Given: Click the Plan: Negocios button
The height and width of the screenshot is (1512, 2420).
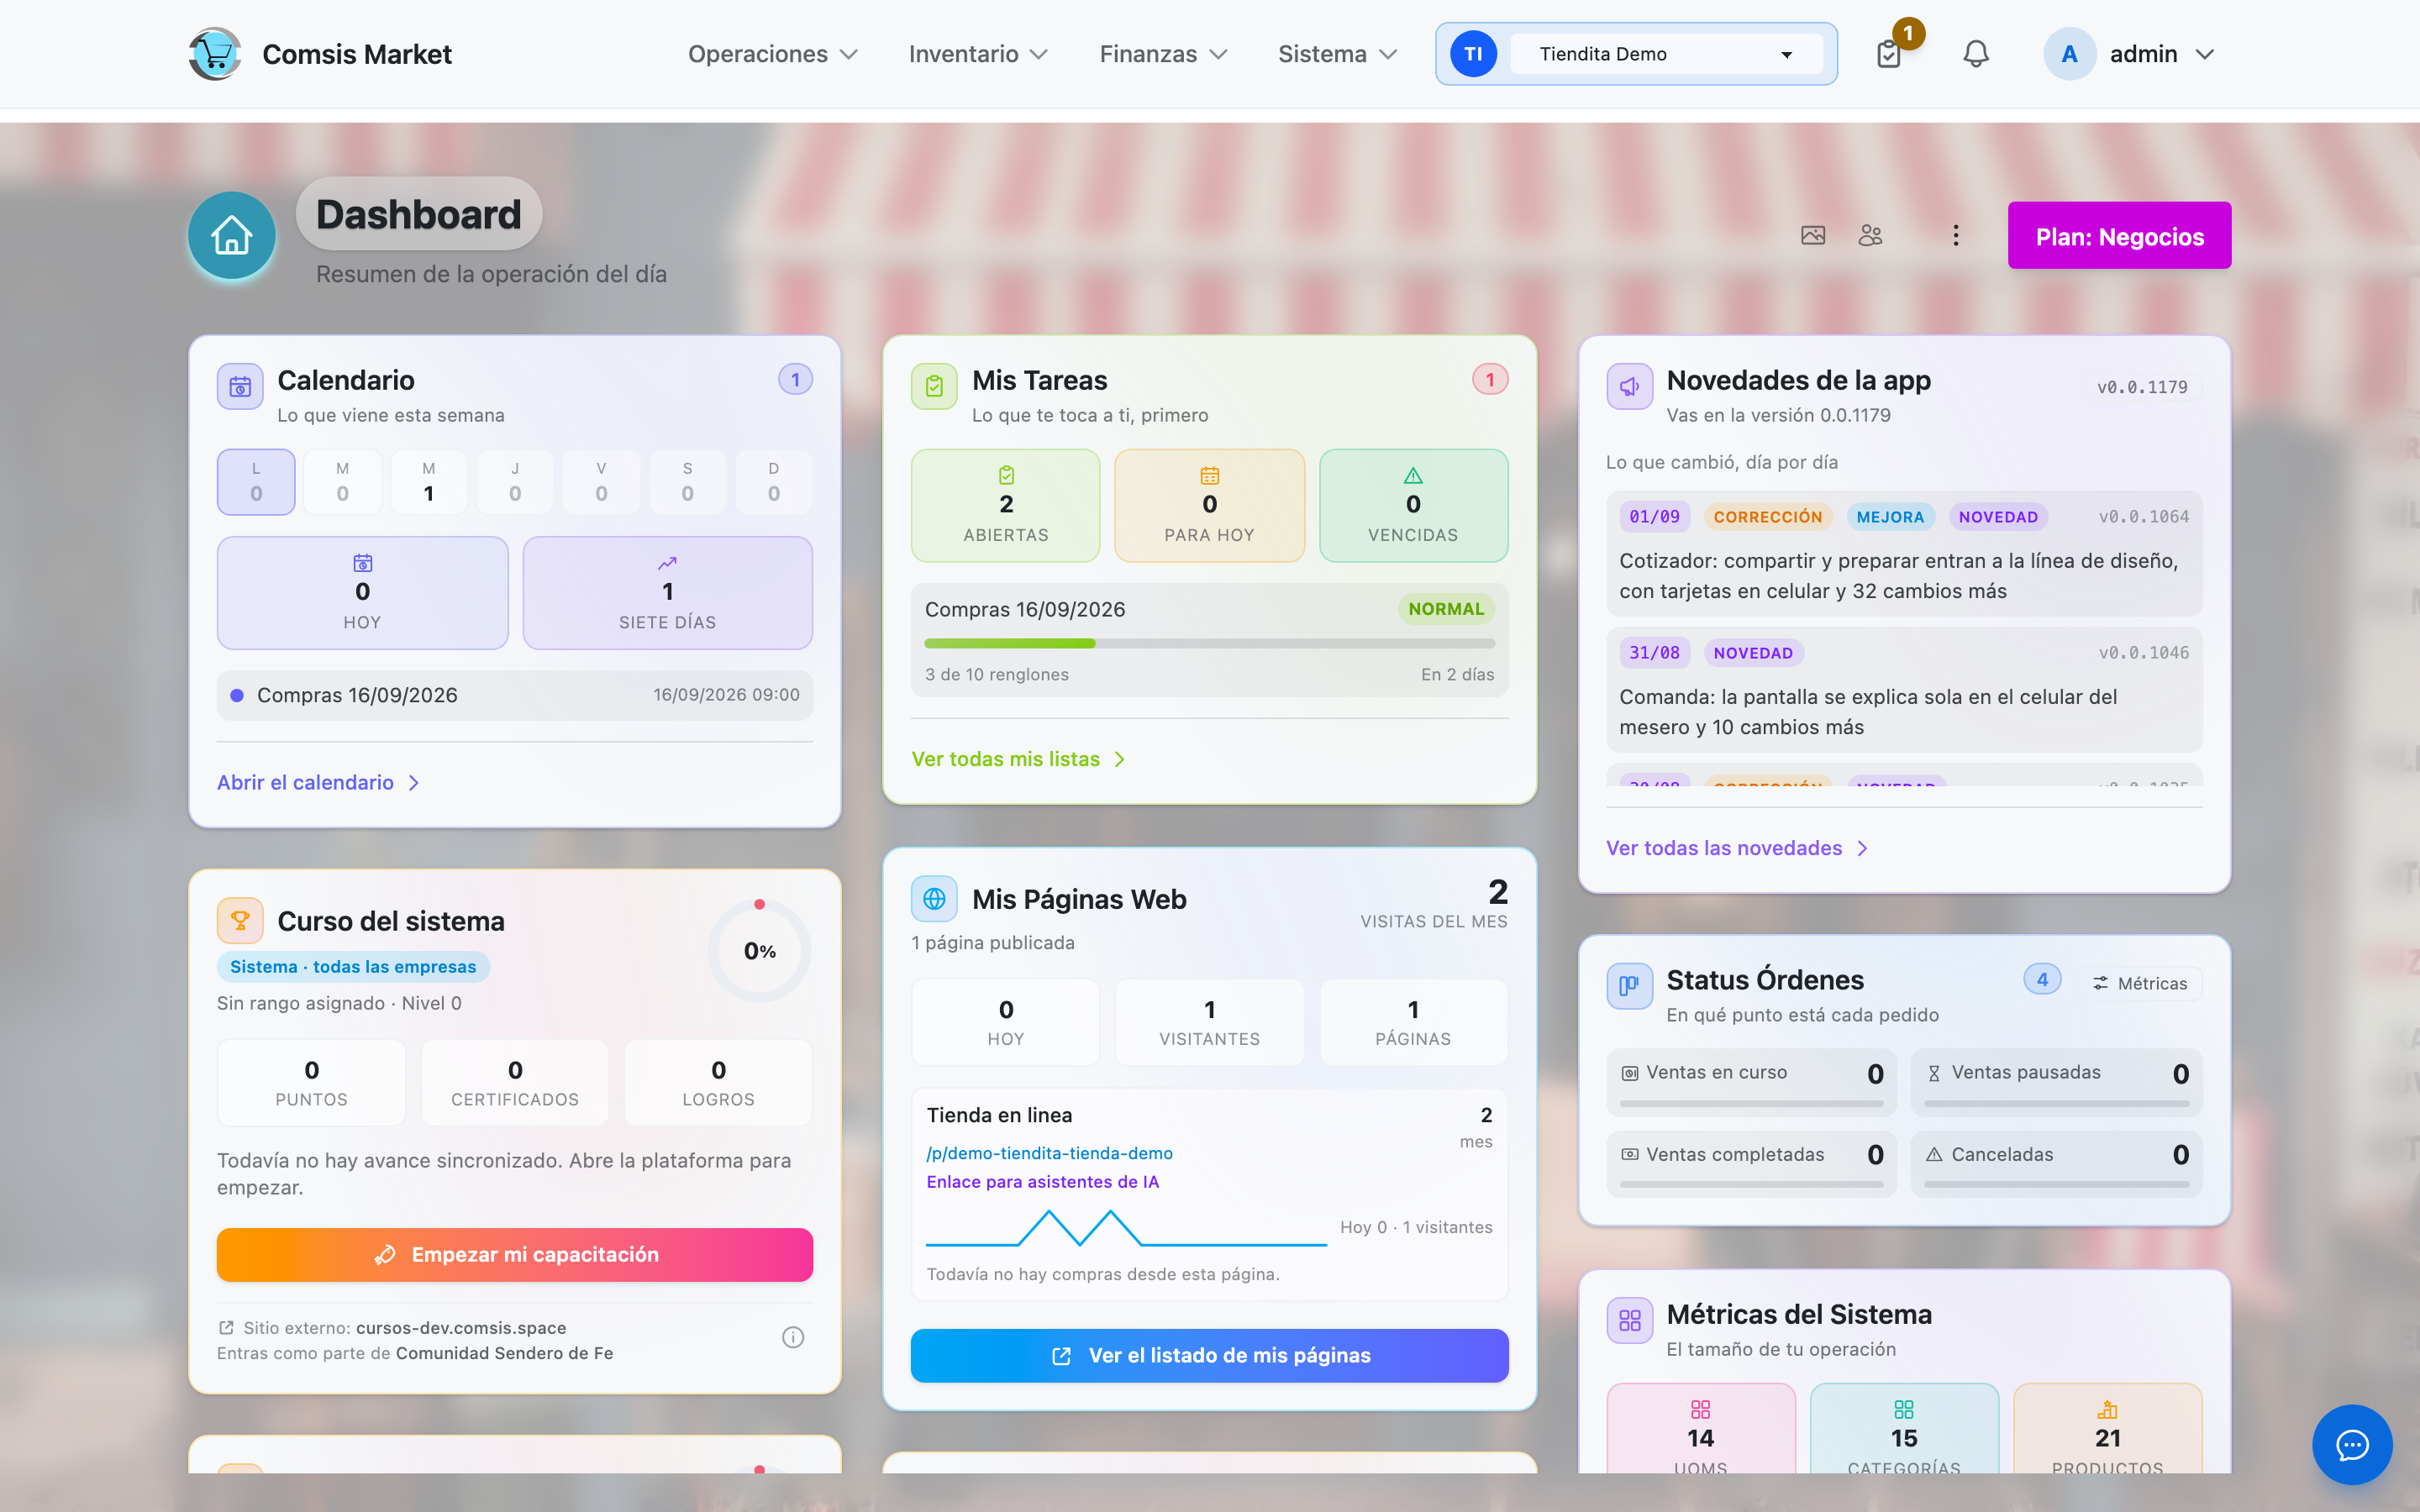Looking at the screenshot, I should pyautogui.click(x=2119, y=236).
